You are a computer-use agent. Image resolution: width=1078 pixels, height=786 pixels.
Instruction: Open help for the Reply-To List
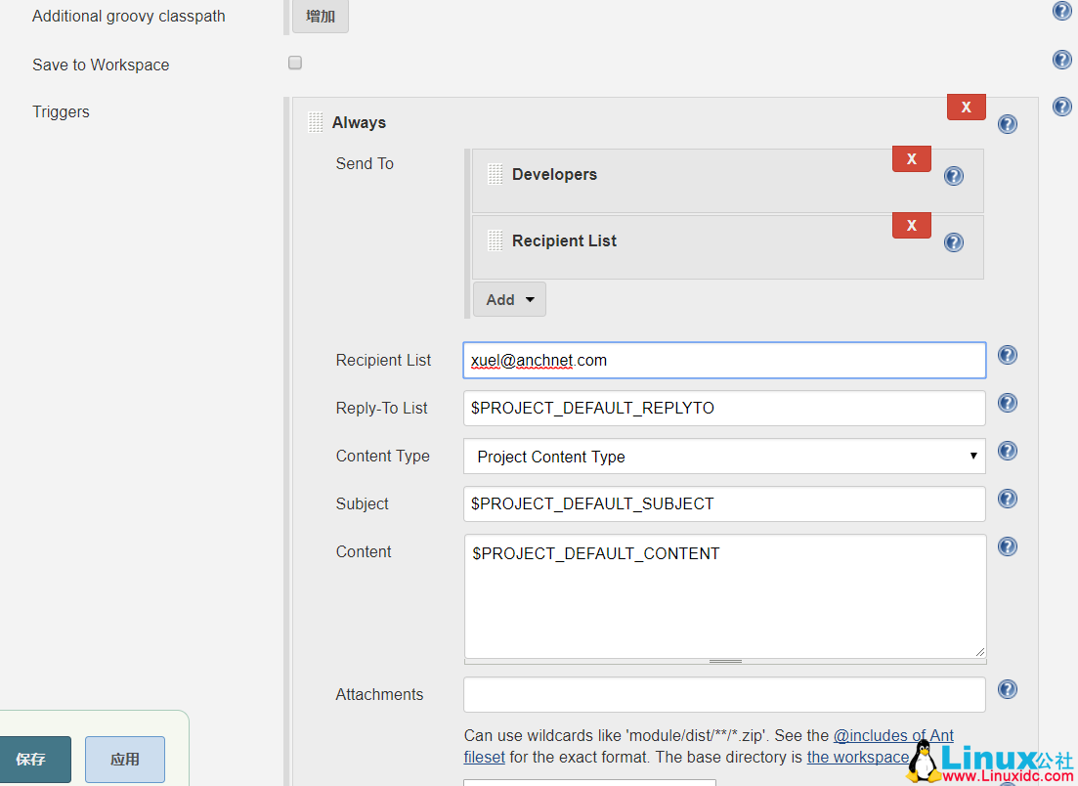coord(1007,403)
